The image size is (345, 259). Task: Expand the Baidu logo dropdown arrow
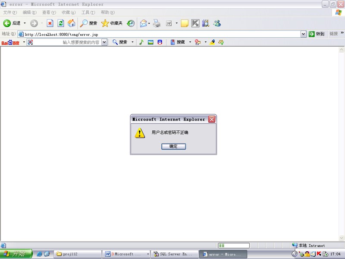click(24, 42)
